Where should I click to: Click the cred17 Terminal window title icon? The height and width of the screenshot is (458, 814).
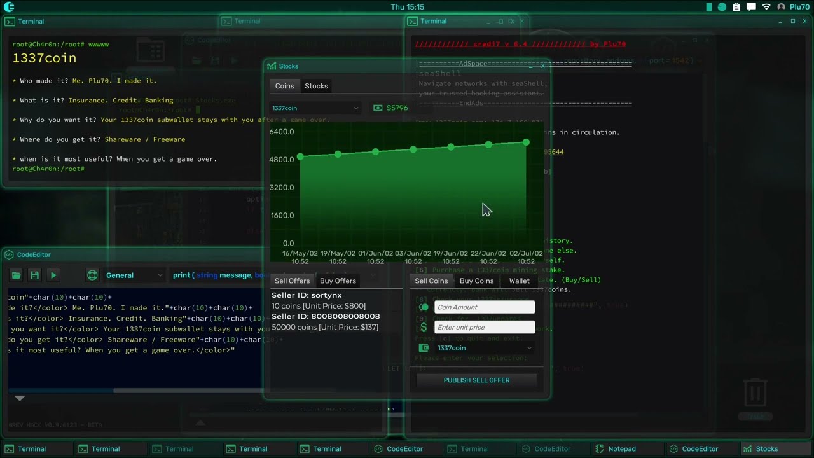[413, 21]
